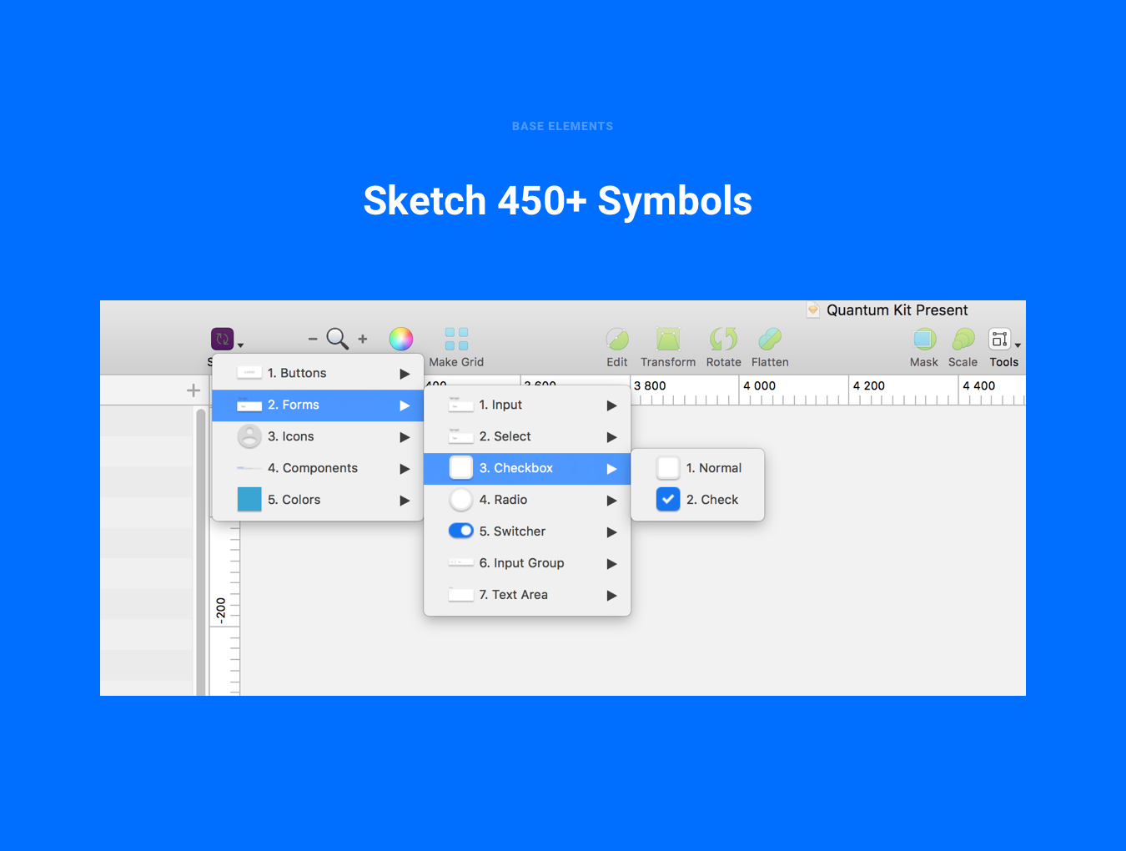Image resolution: width=1126 pixels, height=851 pixels.
Task: Click the Mask tool icon
Action: pyautogui.click(x=924, y=339)
